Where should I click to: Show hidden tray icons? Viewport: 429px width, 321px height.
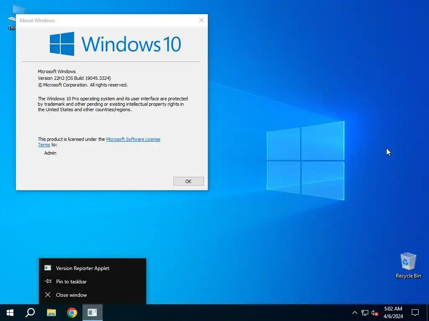[354, 313]
